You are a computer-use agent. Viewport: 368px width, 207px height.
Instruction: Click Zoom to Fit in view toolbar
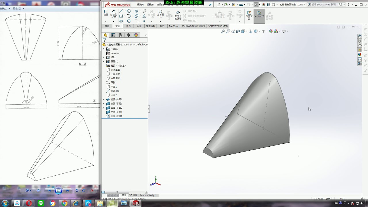tap(223, 31)
